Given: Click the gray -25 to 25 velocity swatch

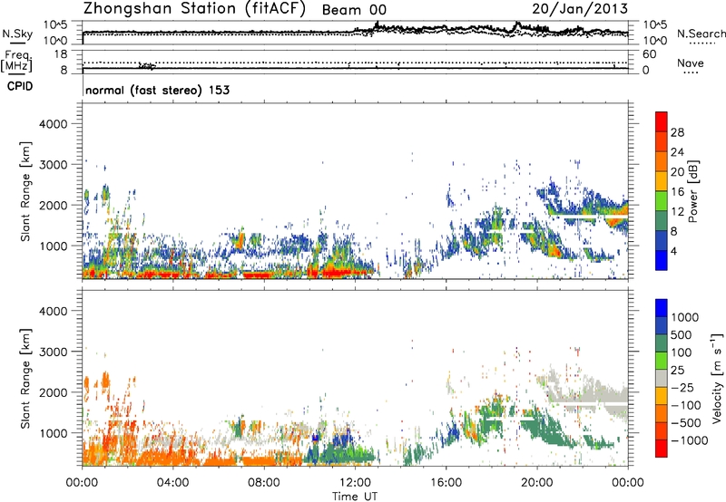Looking at the screenshot, I should (662, 378).
